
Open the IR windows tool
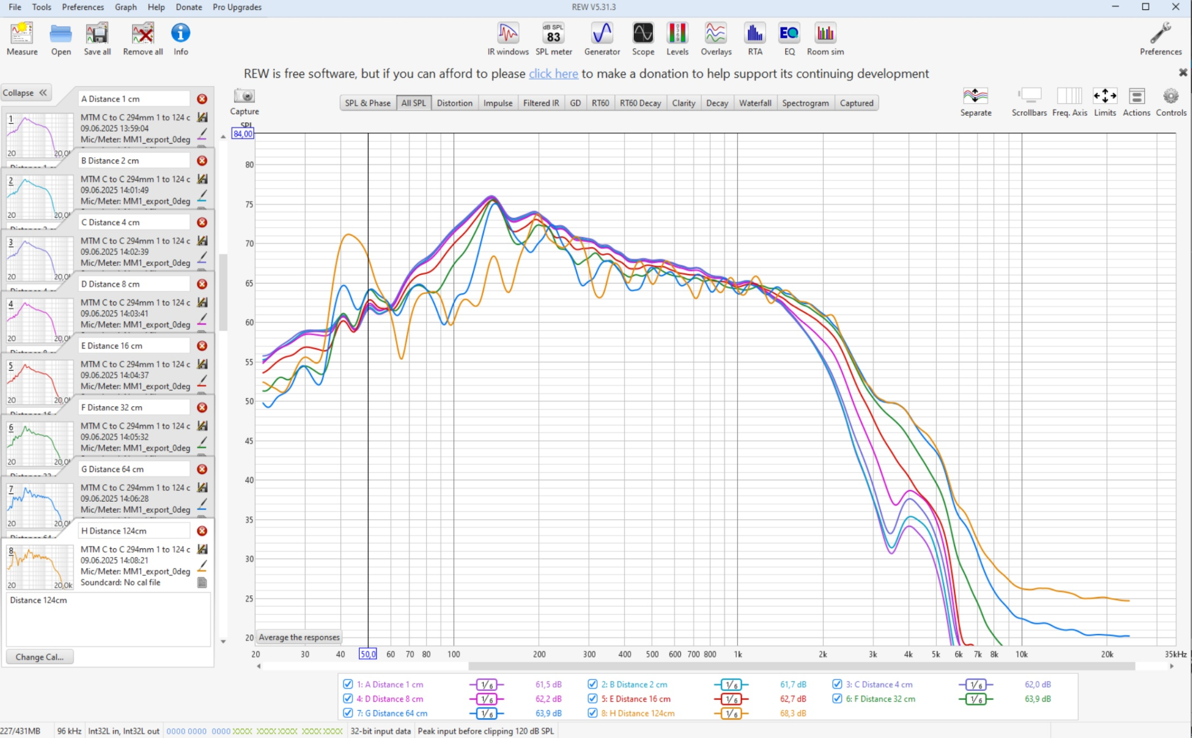click(508, 39)
